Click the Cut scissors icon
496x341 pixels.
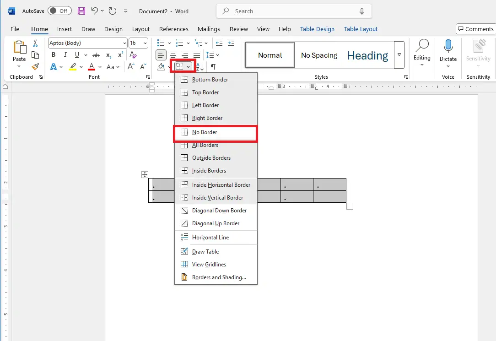point(35,43)
